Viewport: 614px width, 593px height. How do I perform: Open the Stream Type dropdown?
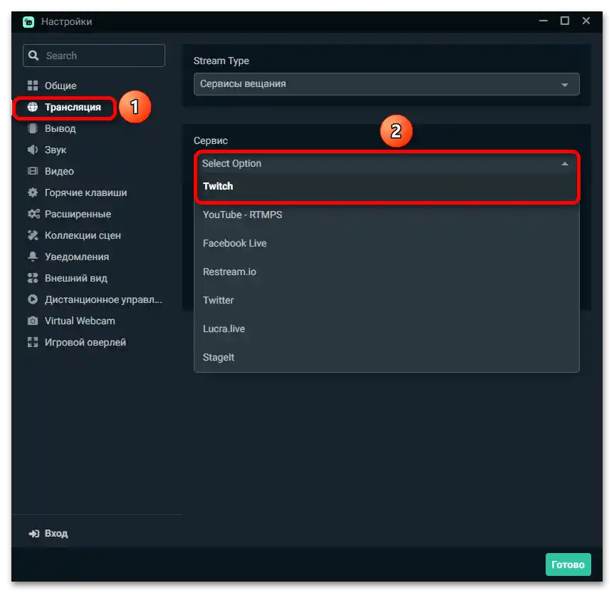click(386, 84)
